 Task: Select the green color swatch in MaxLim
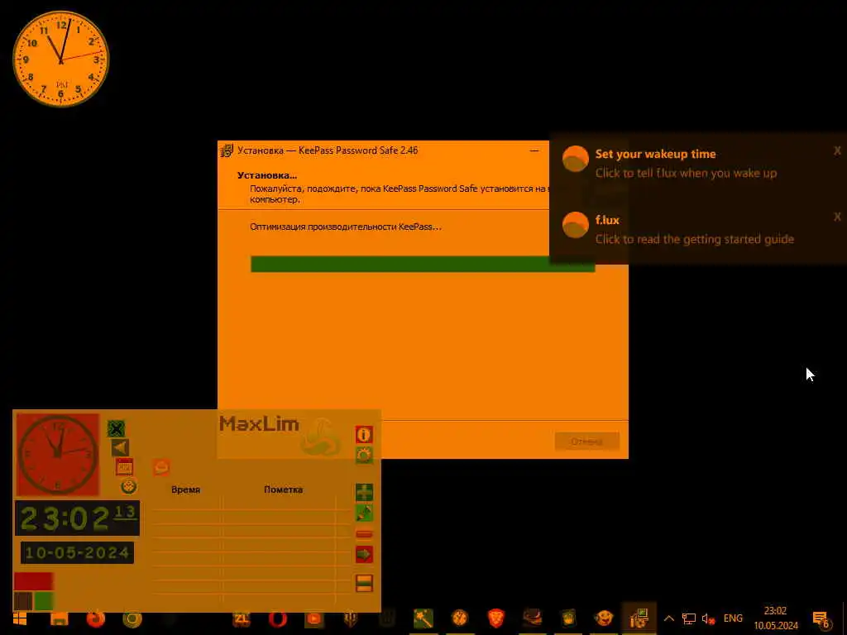coord(44,600)
